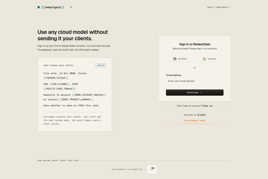Click the redactgate logo in header
This screenshot has height=179, width=268.
[x=51, y=7]
